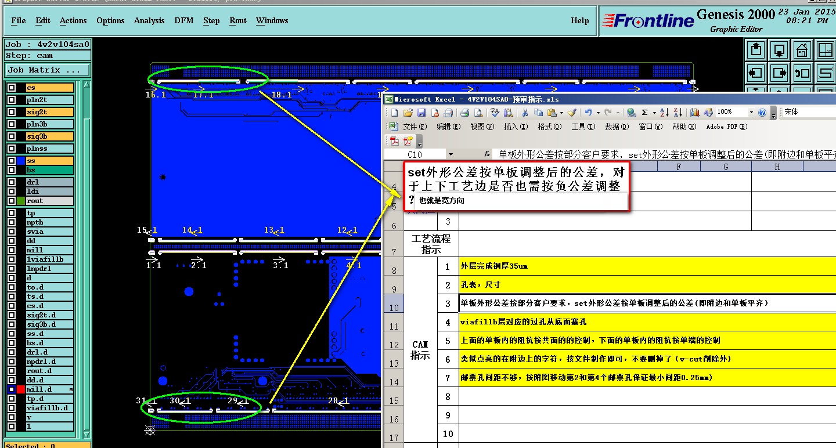Click Excel's Copy icon
Viewport: 836px width, 448px height.
pos(538,113)
